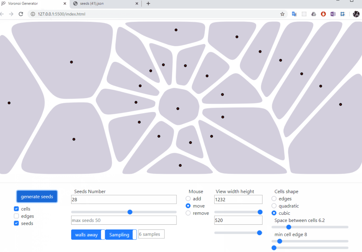
Task: Choose quadratic cells shape
Action: [x=274, y=206]
